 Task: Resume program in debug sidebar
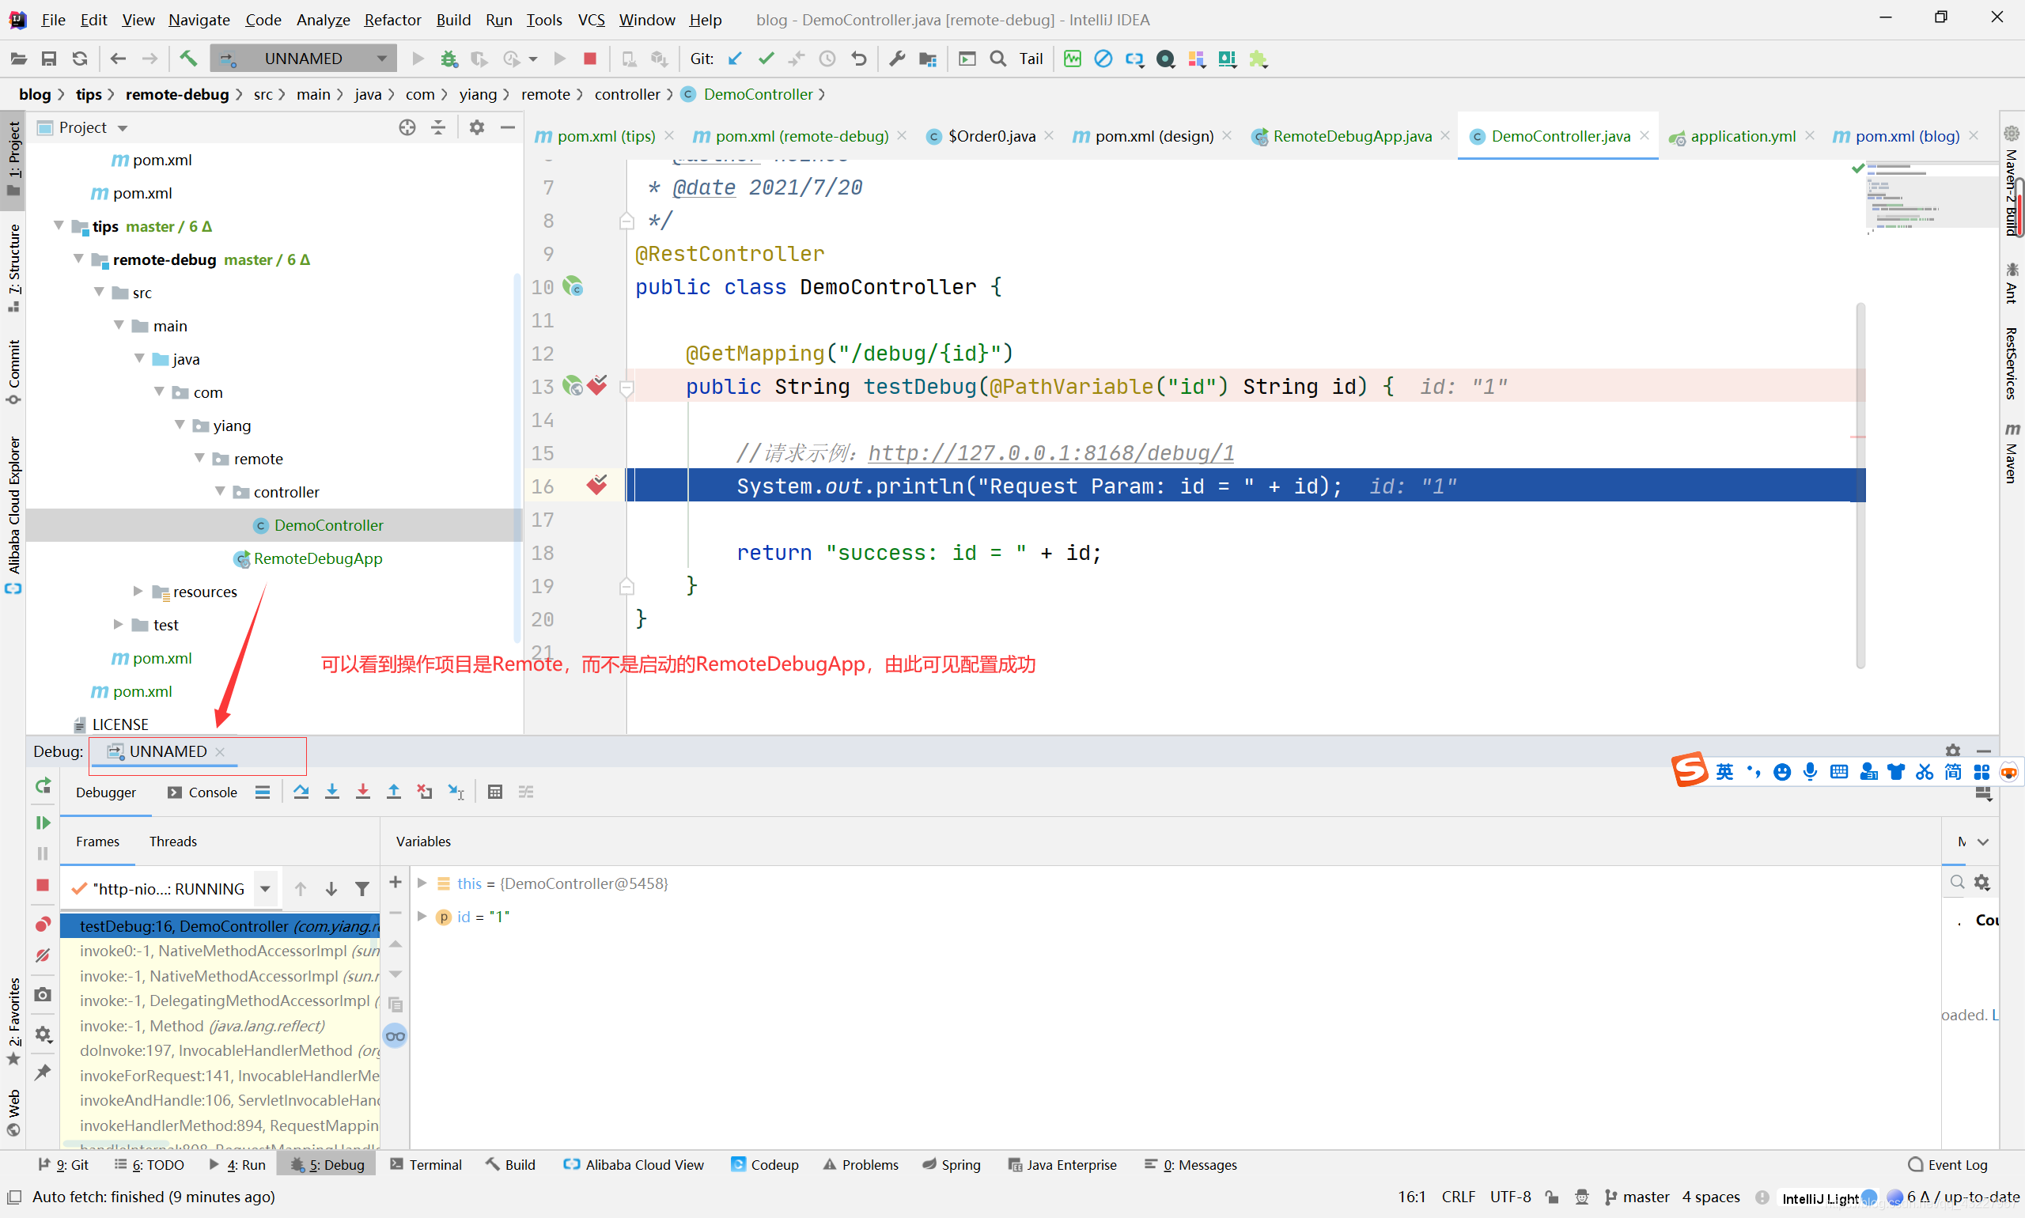click(43, 823)
